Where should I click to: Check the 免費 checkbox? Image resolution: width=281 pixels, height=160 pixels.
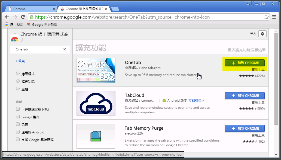[x=18, y=124]
